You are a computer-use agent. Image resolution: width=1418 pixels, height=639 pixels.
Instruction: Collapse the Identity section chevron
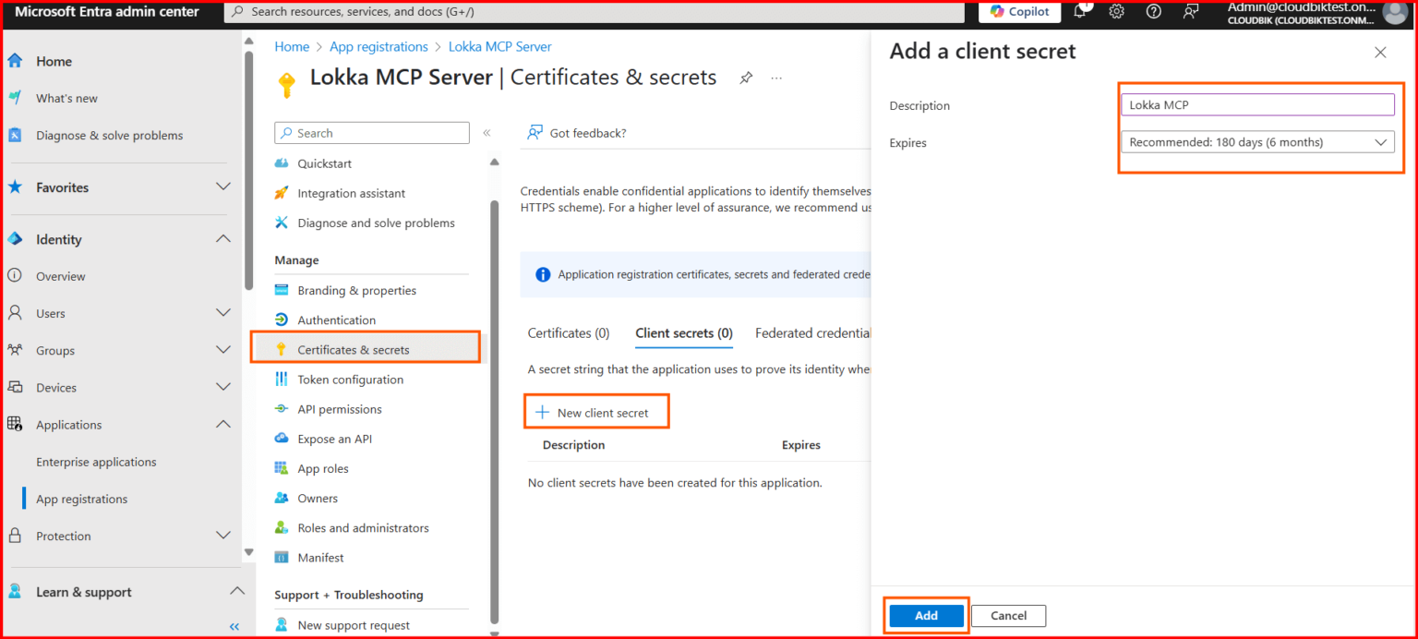coord(223,238)
